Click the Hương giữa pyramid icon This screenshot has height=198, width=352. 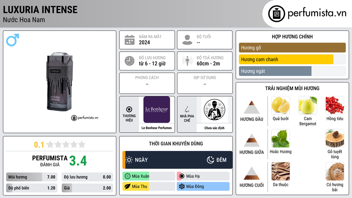click(x=252, y=140)
